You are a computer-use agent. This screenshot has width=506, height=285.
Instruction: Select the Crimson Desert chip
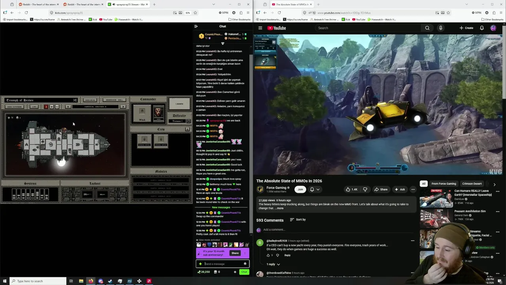[472, 184]
